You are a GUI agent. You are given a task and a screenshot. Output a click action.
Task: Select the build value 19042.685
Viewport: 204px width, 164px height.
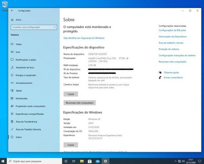(93, 131)
